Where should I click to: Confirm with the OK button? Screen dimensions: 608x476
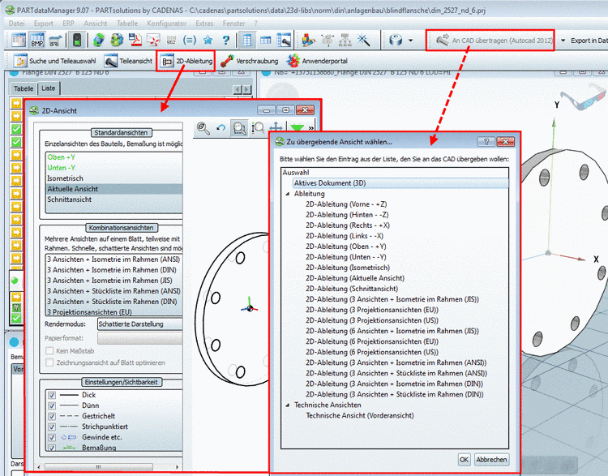[464, 459]
